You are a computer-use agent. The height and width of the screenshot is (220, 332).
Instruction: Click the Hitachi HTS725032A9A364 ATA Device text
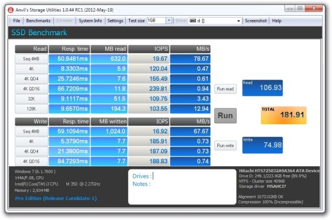(279, 171)
